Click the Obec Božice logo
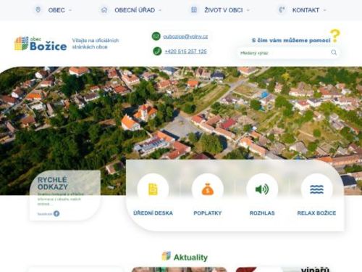Viewport: 362px width, 272px height. tap(41, 44)
